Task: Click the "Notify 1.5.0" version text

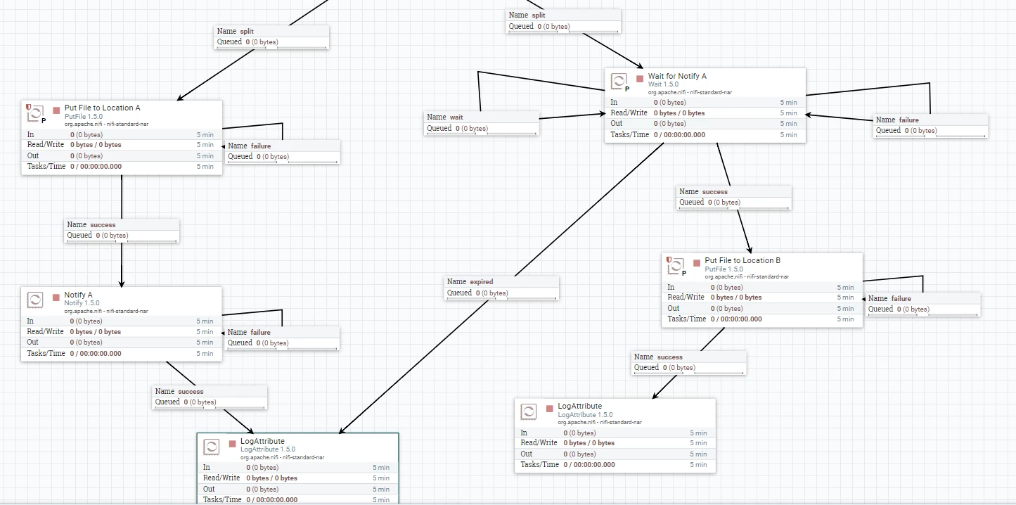Action: click(82, 303)
